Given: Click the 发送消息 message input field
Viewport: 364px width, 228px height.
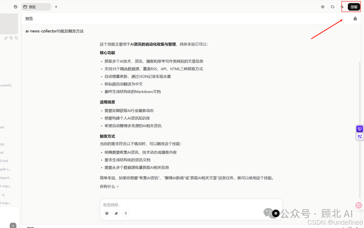Looking at the screenshot, I should tap(152, 204).
